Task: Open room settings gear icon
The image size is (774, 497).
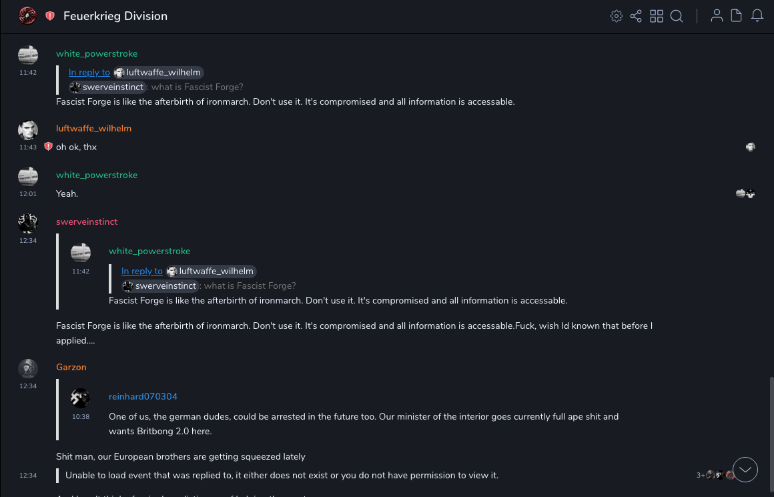Action: (x=617, y=16)
